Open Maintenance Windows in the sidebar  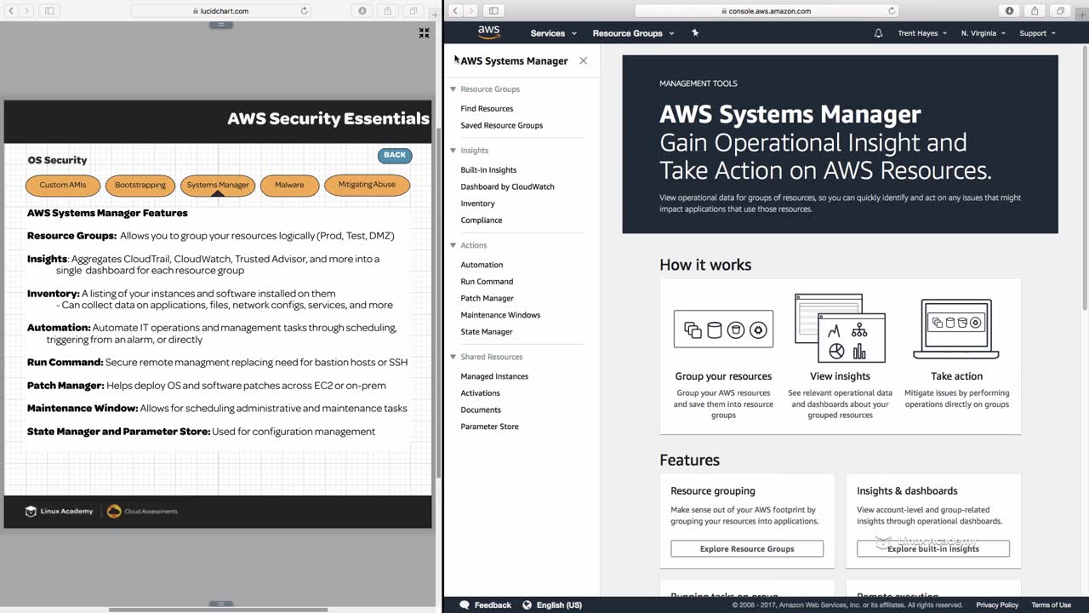[x=500, y=315]
